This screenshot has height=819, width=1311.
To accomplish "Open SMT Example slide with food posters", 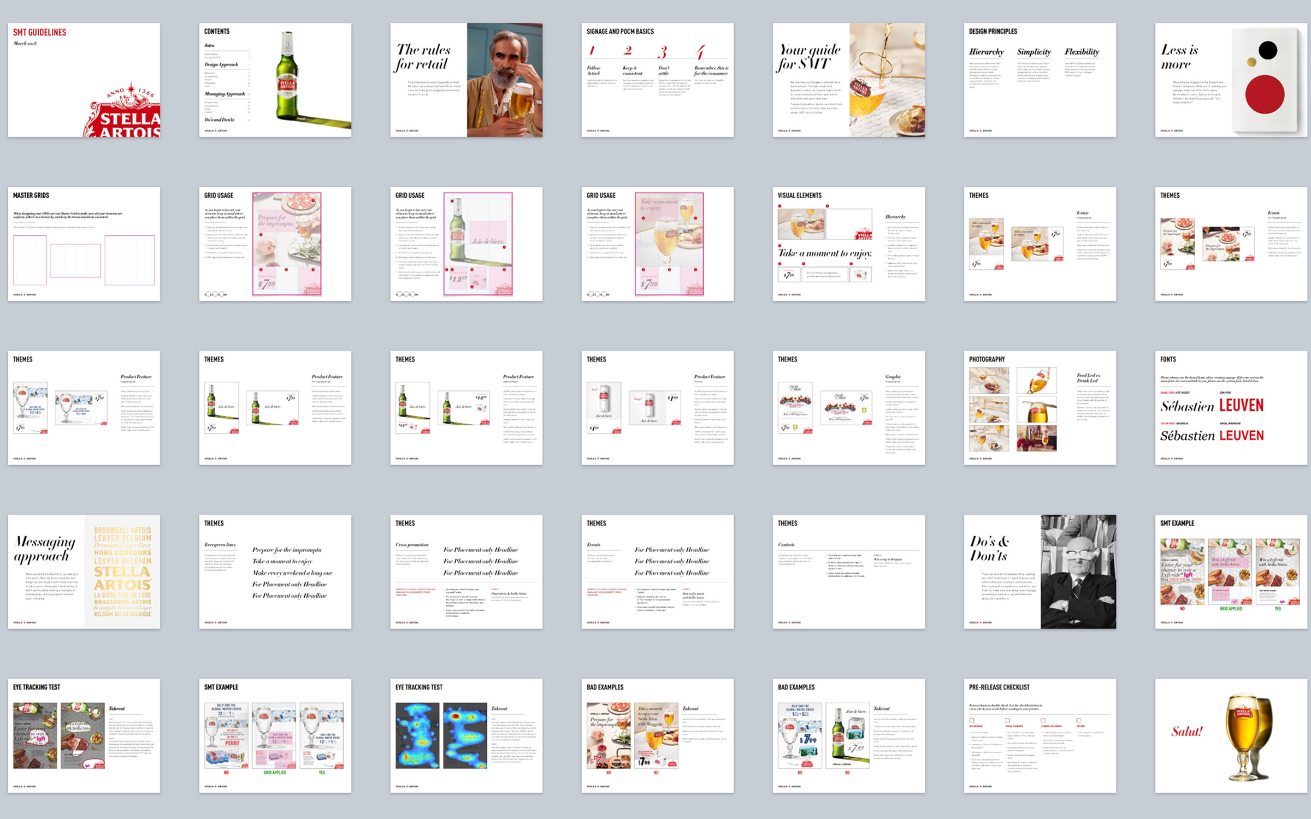I will 1231,572.
